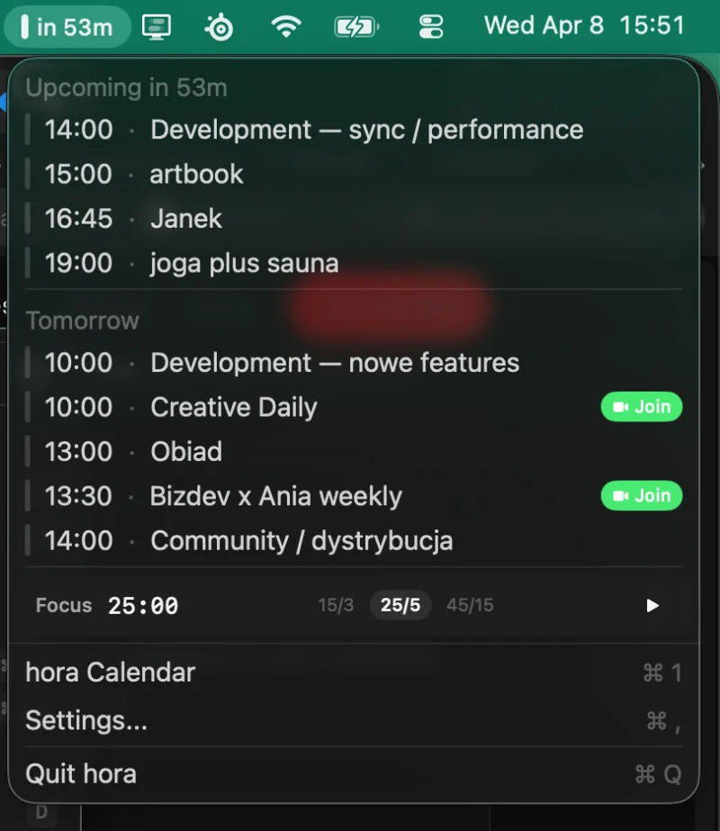Select the 45/15 focus preset
Viewport: 720px width, 831px height.
click(x=470, y=605)
